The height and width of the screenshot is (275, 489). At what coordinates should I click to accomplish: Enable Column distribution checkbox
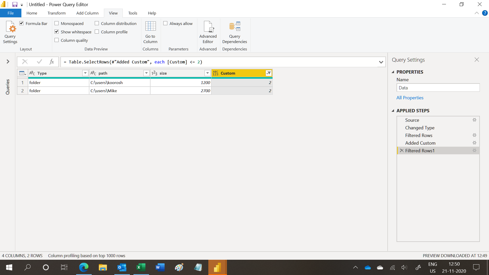click(x=97, y=23)
